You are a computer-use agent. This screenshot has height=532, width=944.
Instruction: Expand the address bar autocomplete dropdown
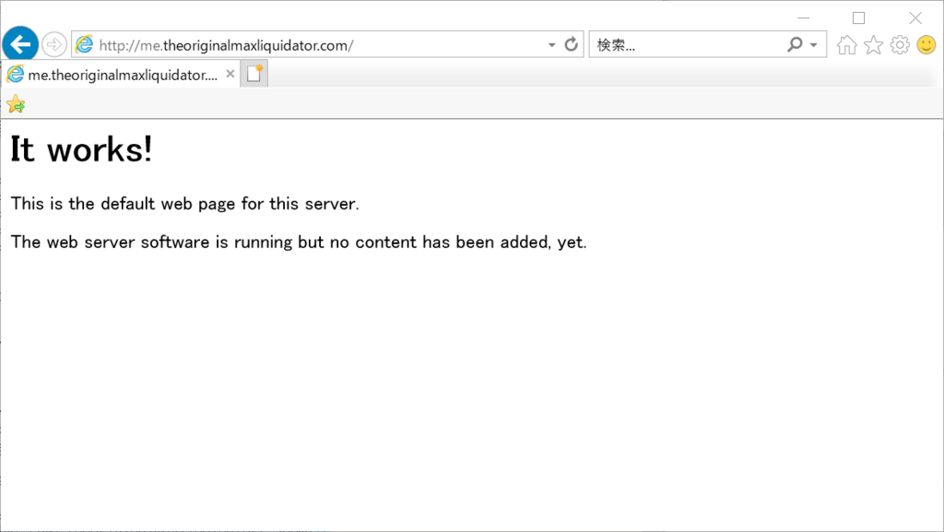point(551,44)
